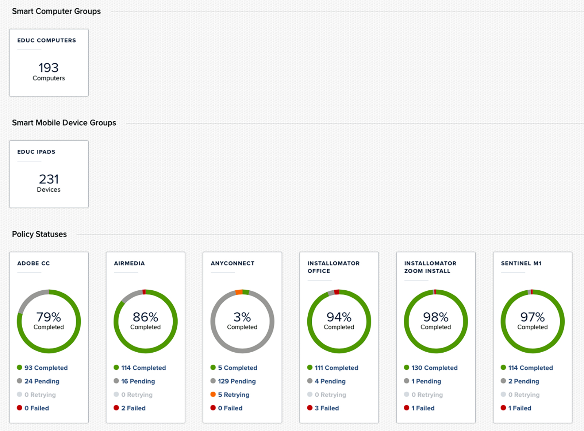The width and height of the screenshot is (584, 431).
Task: Select 5 Completed under AnyConnect
Action: pos(234,368)
